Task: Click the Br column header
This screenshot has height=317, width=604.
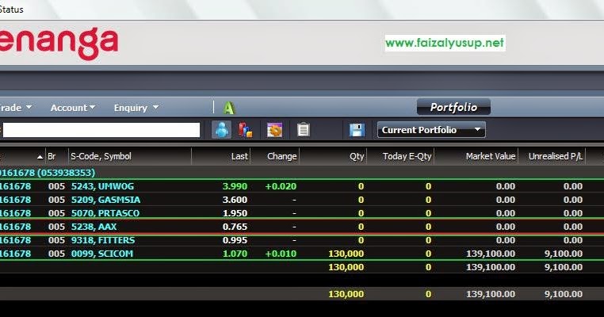Action: point(52,156)
